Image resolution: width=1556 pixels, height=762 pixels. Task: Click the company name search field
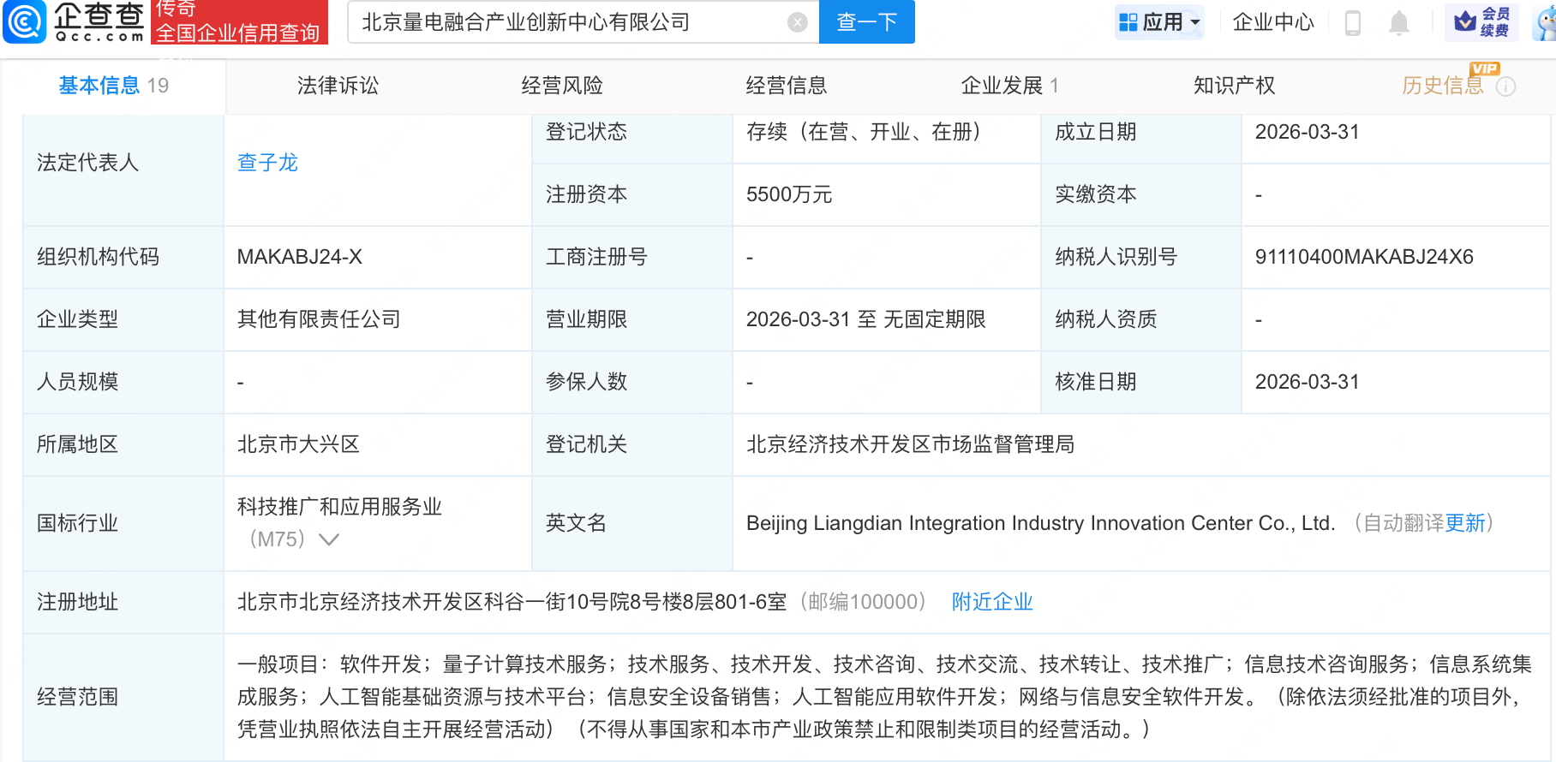(x=566, y=22)
